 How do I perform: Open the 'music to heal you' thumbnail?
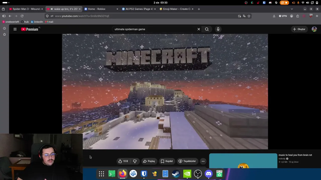[x=243, y=161]
